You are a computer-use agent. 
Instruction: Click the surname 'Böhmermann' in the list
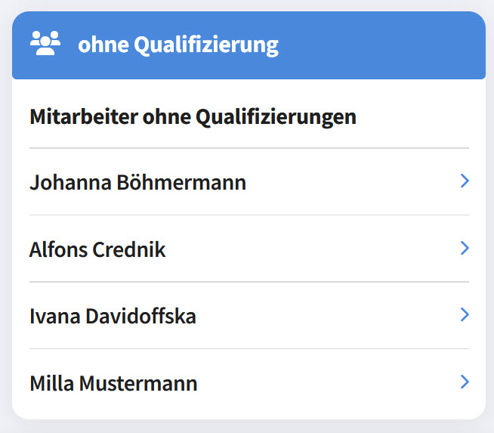point(181,182)
